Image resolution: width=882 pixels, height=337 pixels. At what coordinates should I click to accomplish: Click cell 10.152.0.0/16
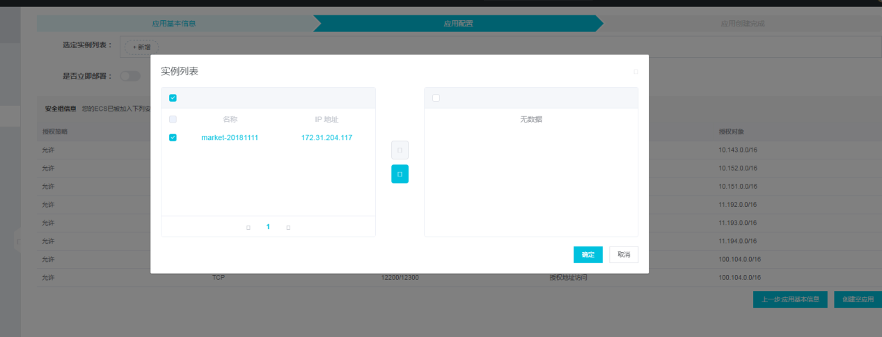coord(739,168)
